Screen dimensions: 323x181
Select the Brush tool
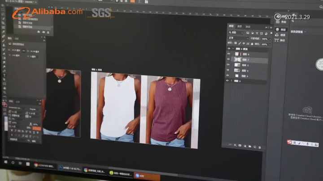(x=3, y=41)
